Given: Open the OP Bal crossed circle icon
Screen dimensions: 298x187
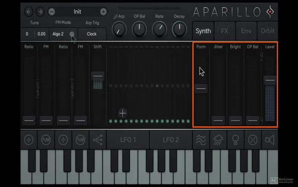Looking at the screenshot, I should pyautogui.click(x=252, y=140).
